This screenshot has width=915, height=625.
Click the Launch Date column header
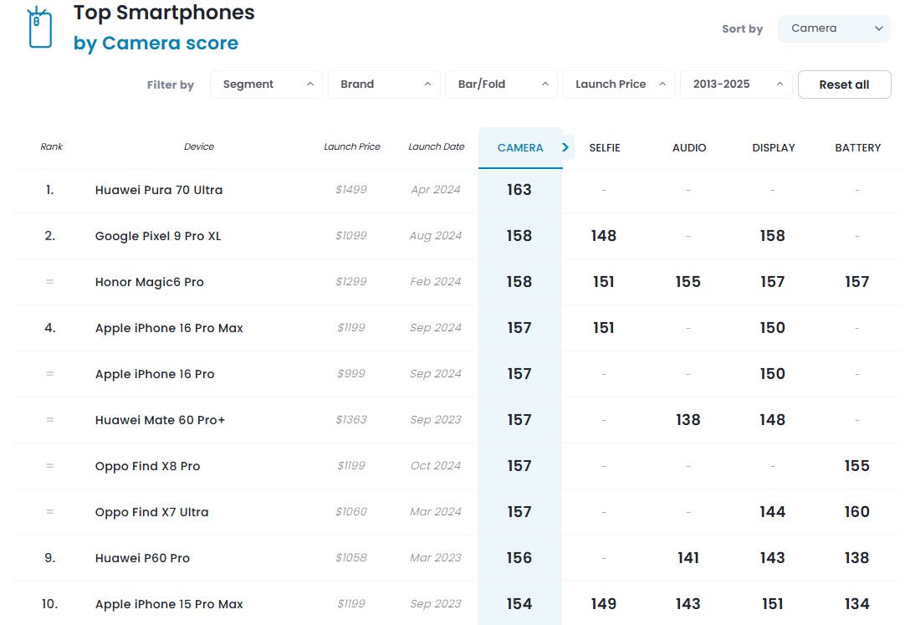[437, 147]
